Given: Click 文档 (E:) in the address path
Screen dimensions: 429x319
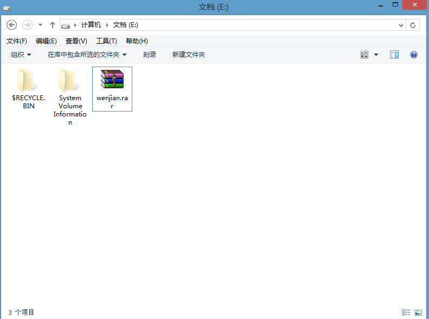Looking at the screenshot, I should [126, 25].
